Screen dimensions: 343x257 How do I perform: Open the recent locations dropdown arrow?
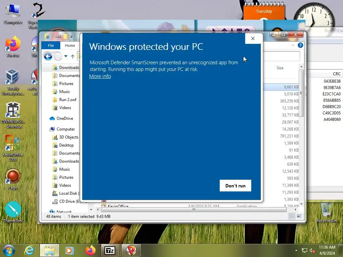point(66,56)
